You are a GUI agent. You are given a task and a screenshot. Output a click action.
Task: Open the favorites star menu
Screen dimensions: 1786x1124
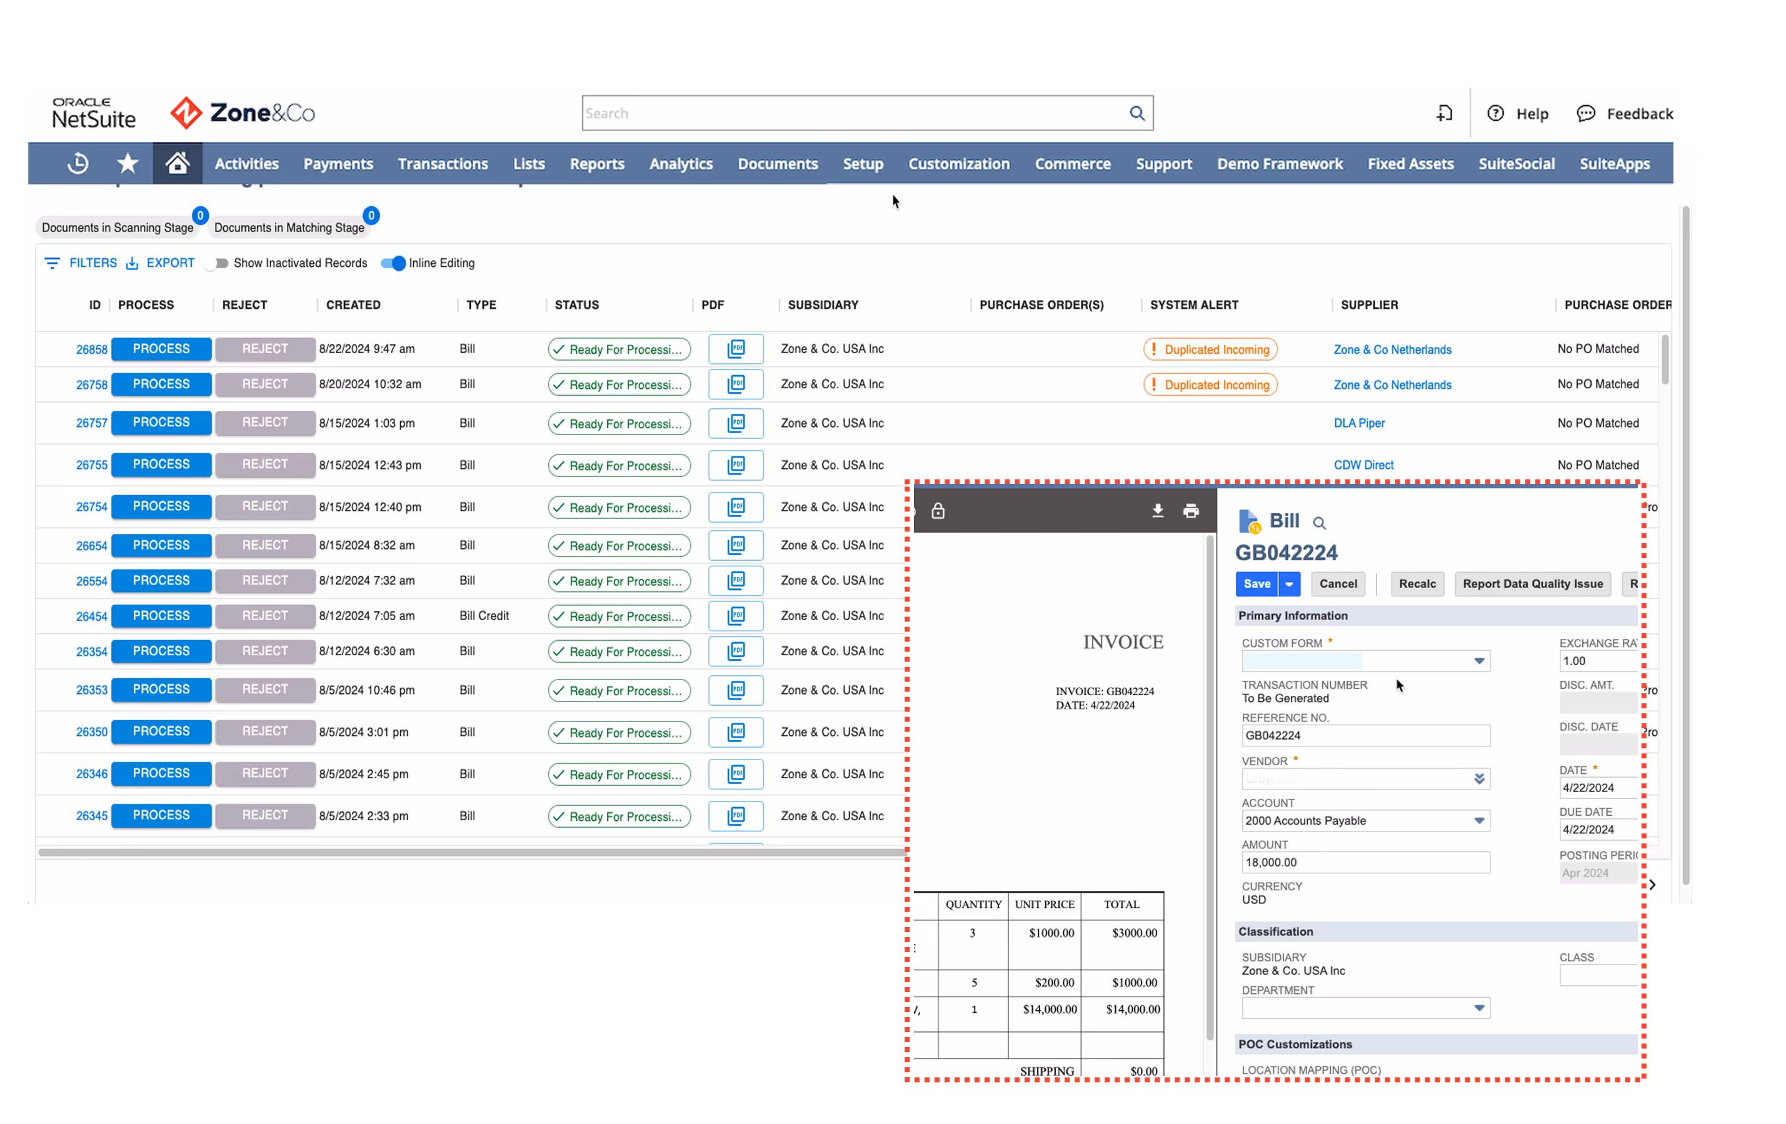pyautogui.click(x=127, y=163)
